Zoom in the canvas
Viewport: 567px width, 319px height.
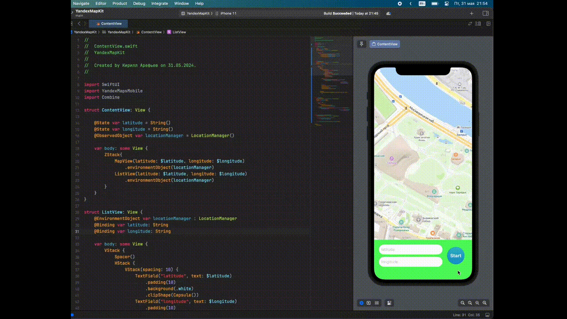pyautogui.click(x=485, y=303)
